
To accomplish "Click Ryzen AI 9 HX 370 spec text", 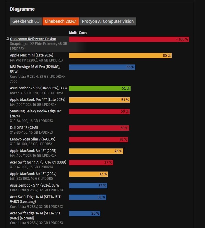I will tap(37, 93).
